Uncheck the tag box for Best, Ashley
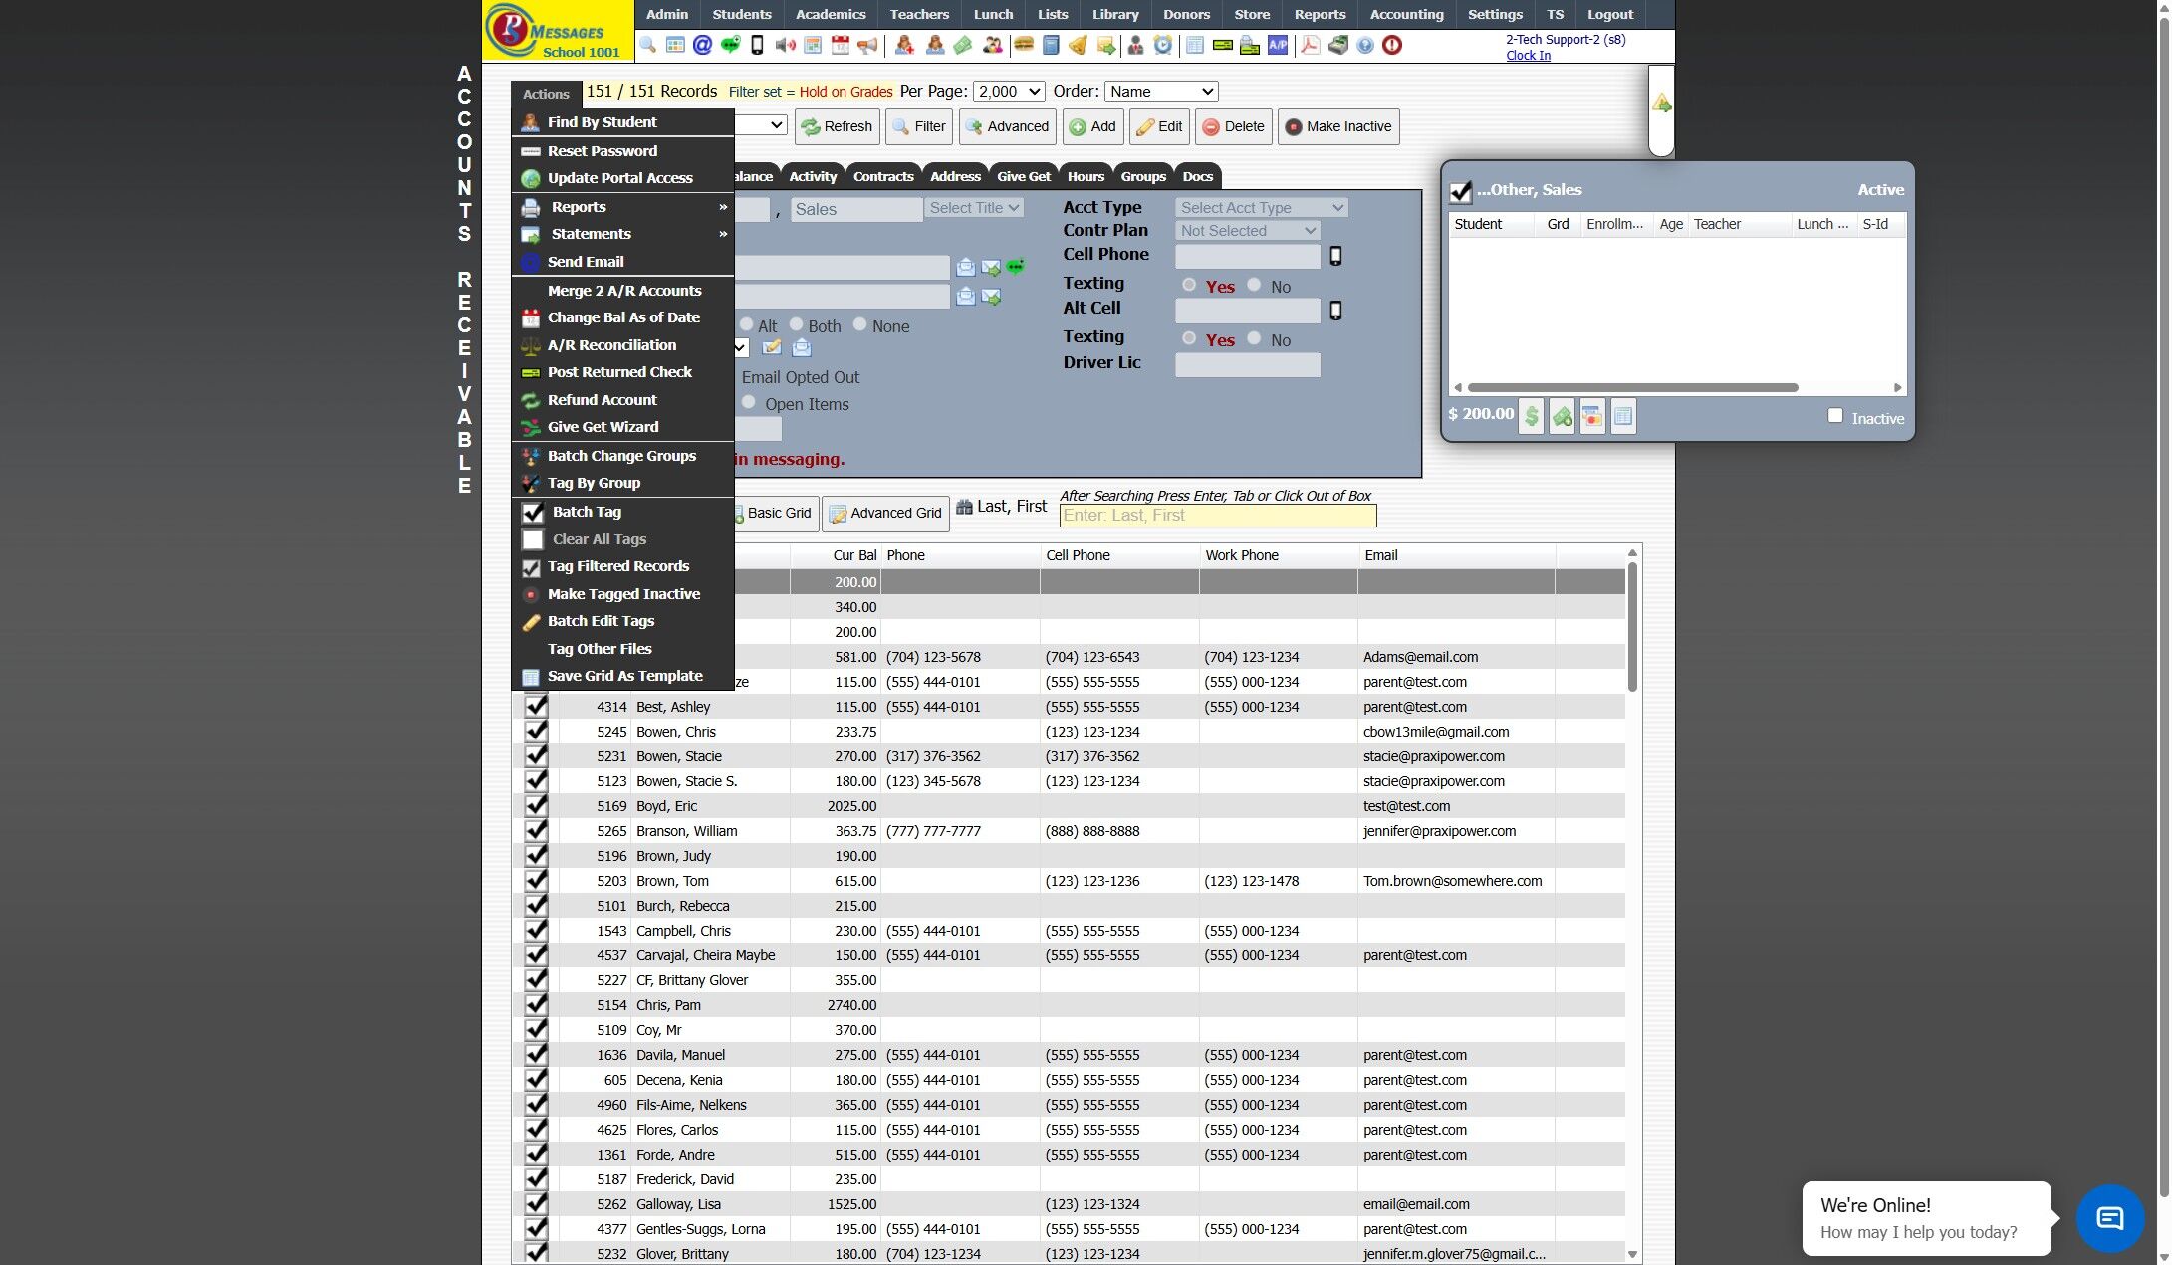 coord(536,707)
